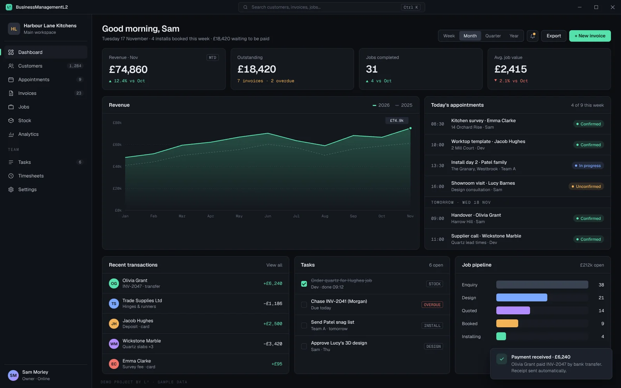Click Olivia Grant's OG avatar

(x=114, y=284)
